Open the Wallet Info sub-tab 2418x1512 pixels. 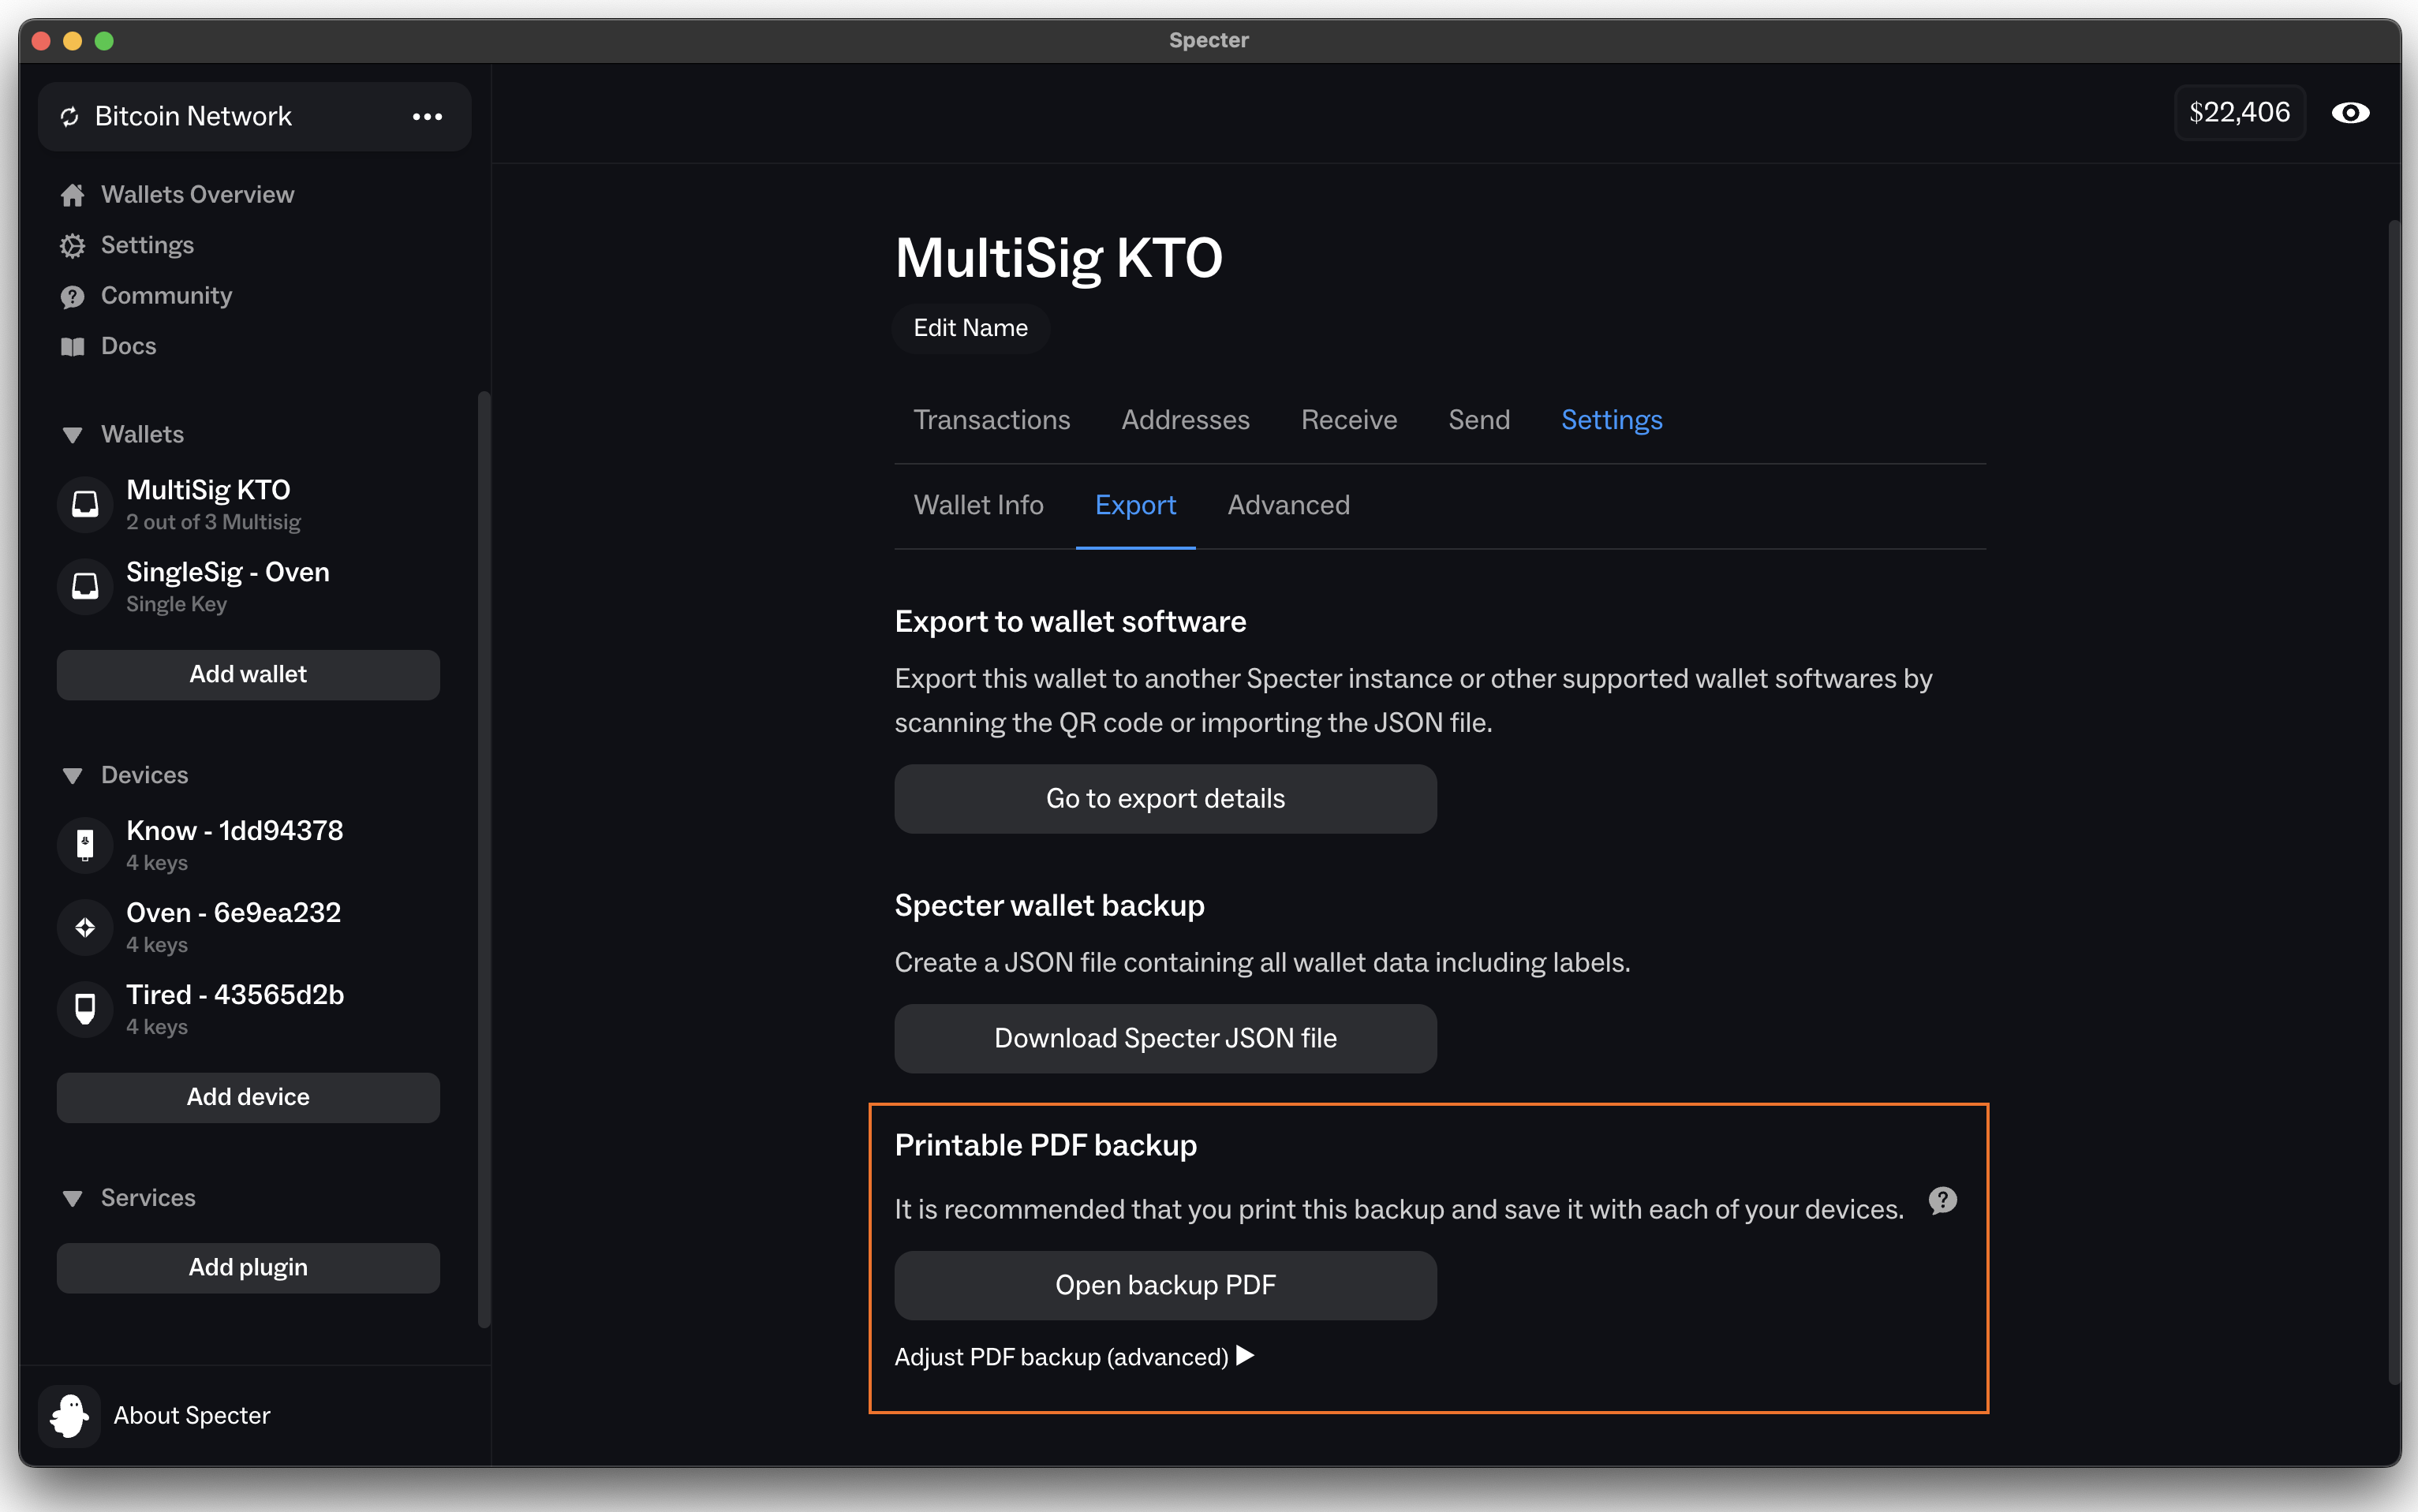pos(978,505)
